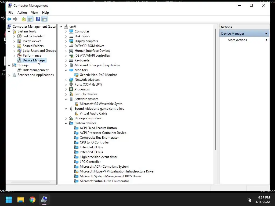275x206 pixels.
Task: Click the device list vertical scrollbar
Action: (x=215, y=89)
